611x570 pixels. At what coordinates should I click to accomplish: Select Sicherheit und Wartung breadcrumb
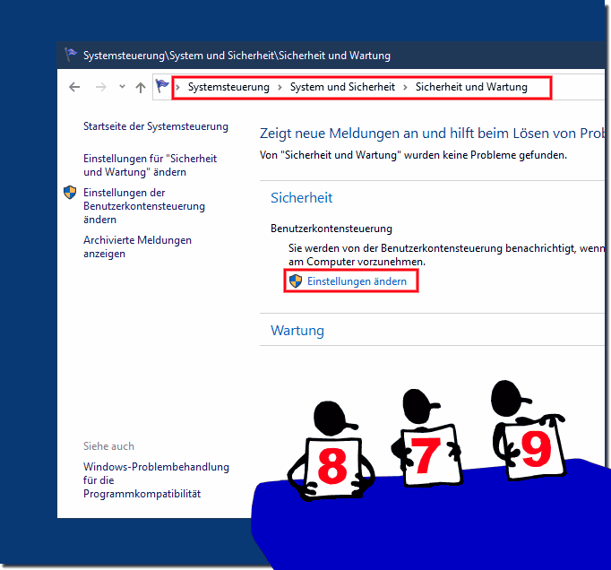click(471, 87)
